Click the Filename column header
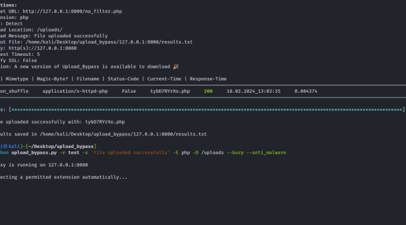The image size is (406, 225). (x=88, y=79)
